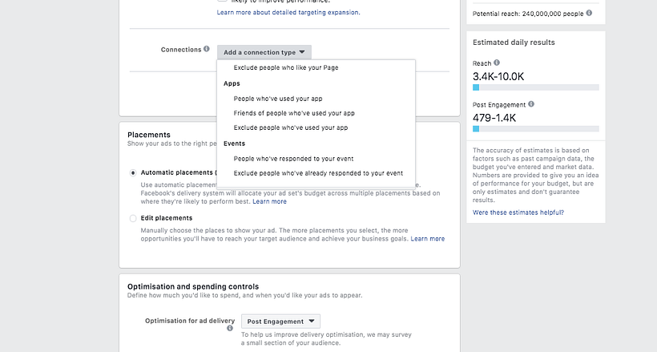This screenshot has width=657, height=352.
Task: Open Learn more about detailed targeting expansion
Action: point(288,13)
